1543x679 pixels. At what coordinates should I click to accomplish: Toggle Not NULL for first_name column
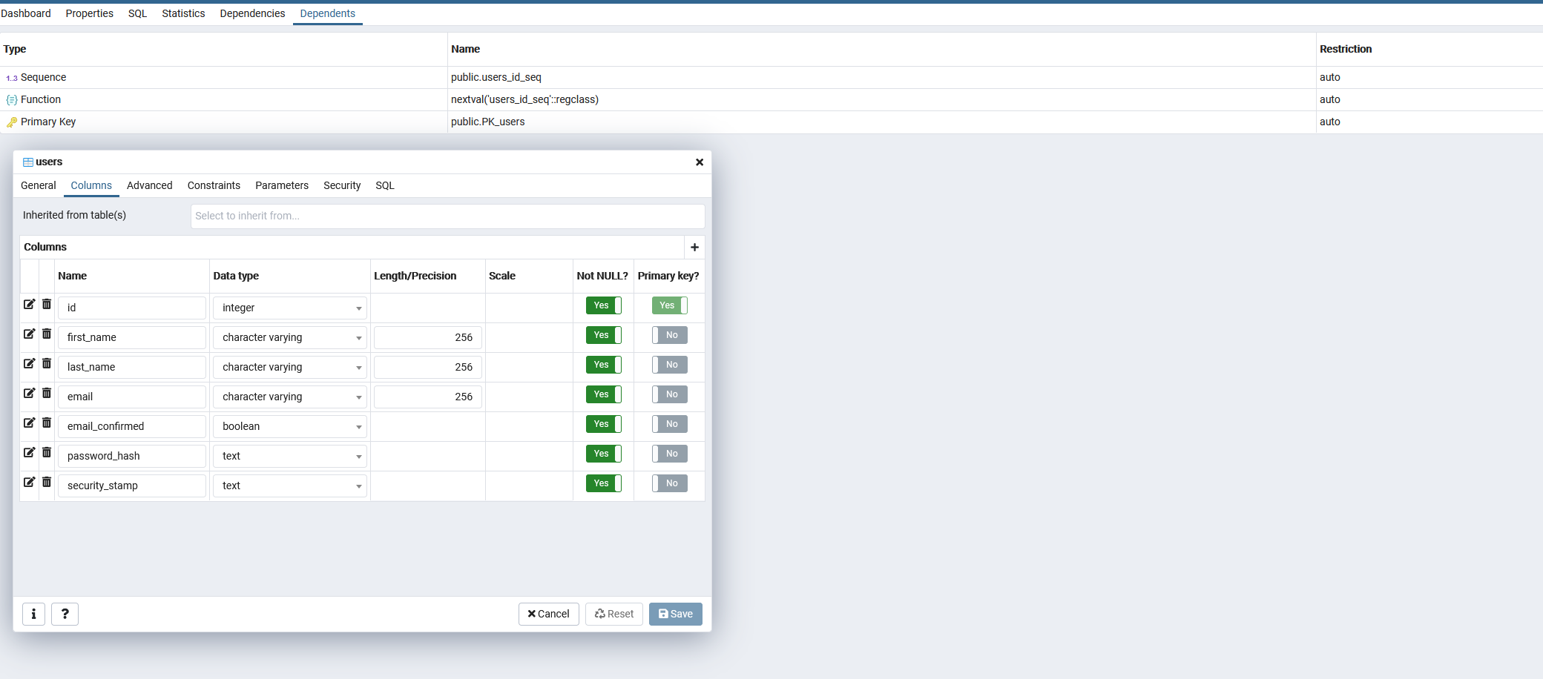604,335
